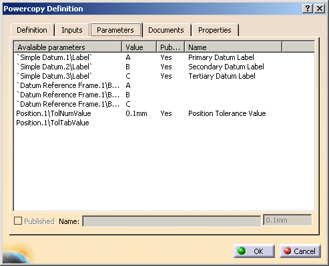Select Position.1\TolNumValue parameter row
This screenshot has height=266, width=329.
point(164,113)
